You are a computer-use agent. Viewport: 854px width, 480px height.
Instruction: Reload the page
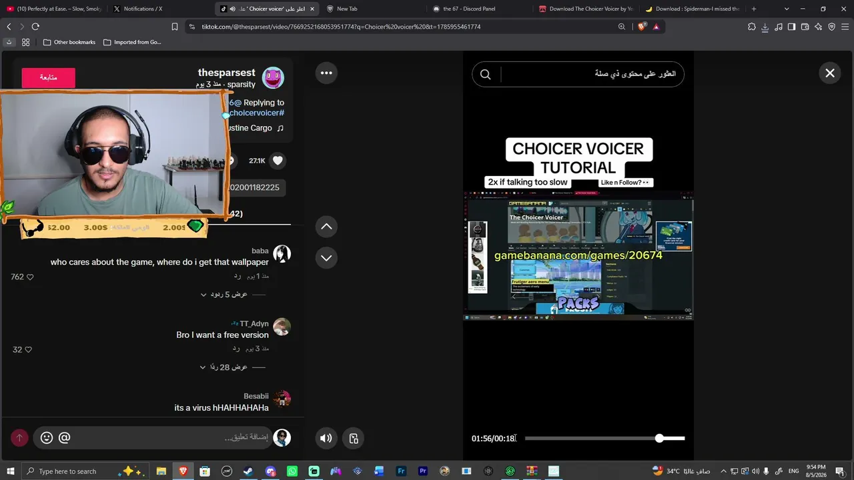tap(35, 27)
